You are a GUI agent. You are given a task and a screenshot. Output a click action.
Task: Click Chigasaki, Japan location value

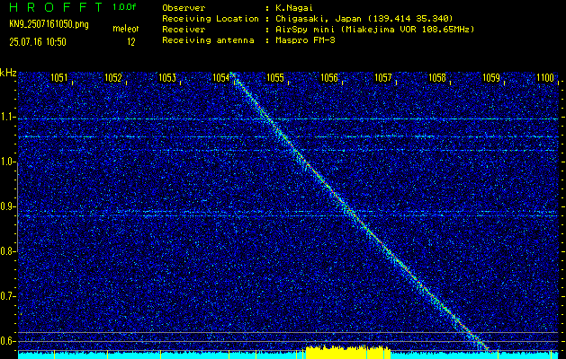tap(364, 19)
